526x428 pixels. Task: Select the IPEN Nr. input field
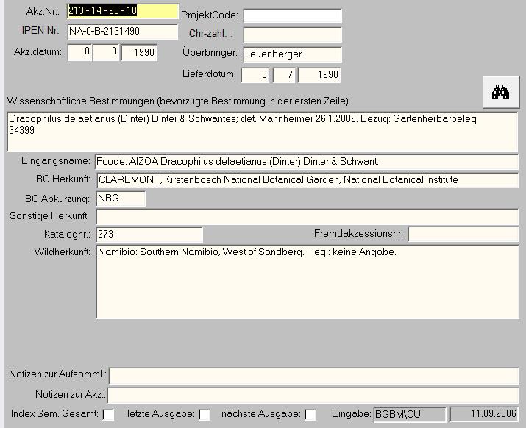[122, 32]
